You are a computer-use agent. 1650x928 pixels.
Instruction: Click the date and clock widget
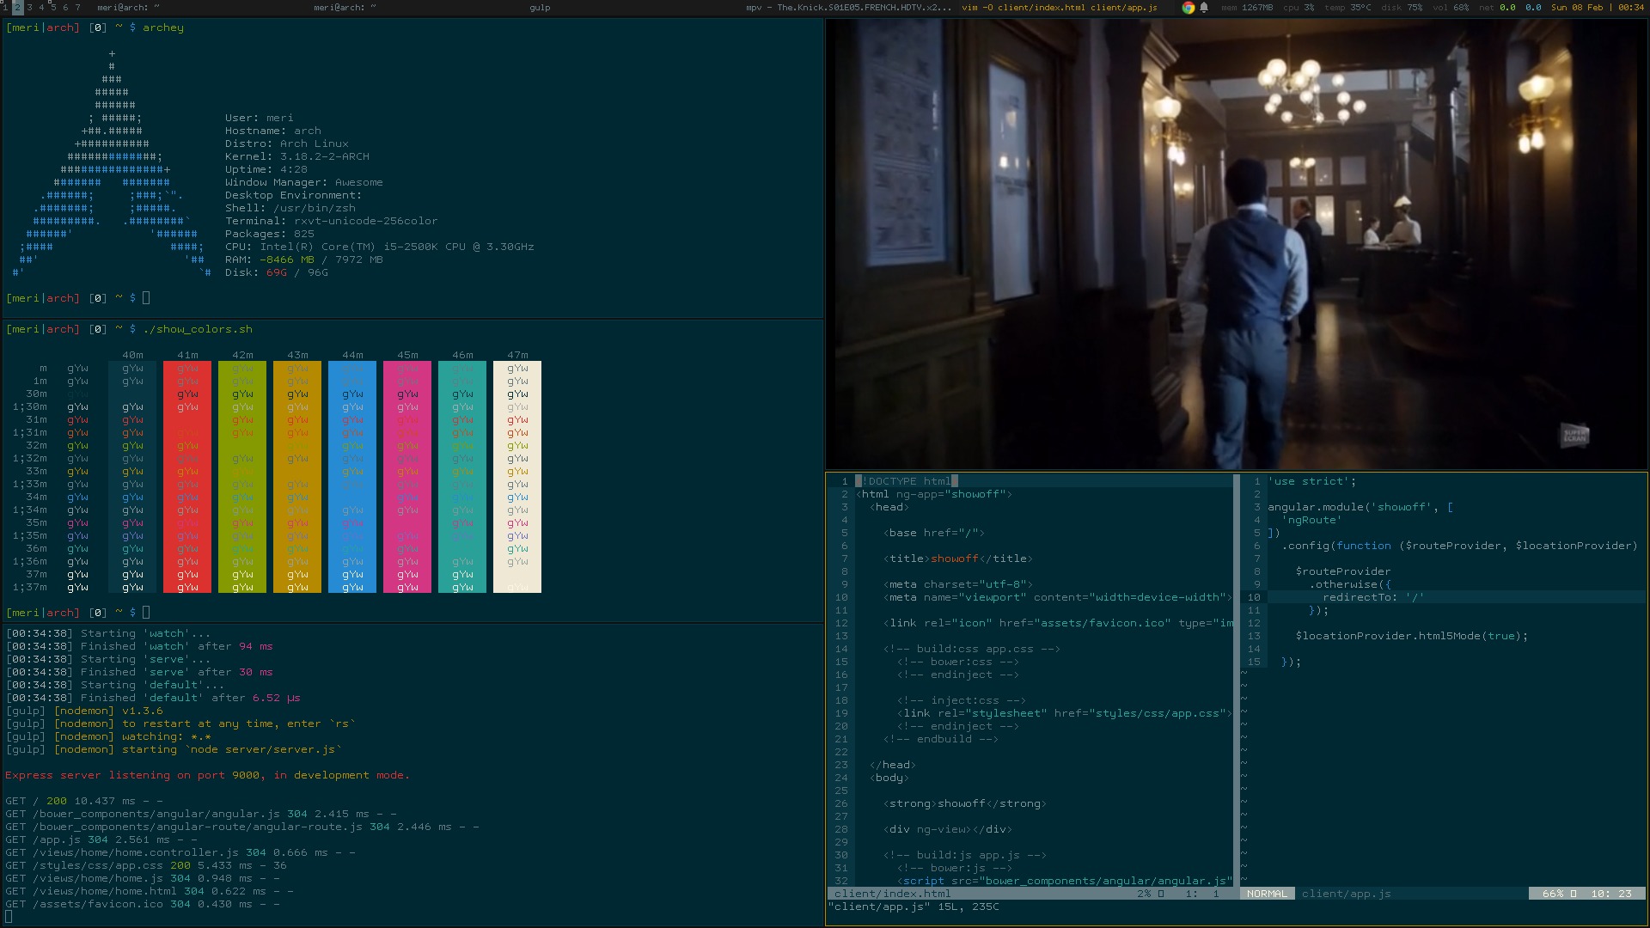click(x=1597, y=8)
